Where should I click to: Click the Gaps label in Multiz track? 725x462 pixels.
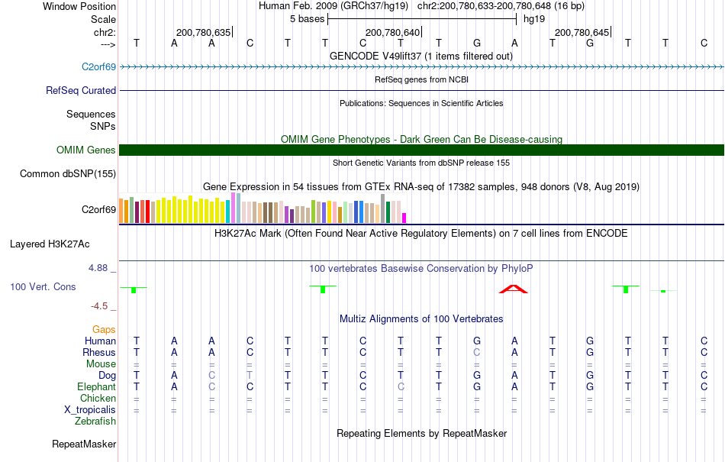(104, 329)
